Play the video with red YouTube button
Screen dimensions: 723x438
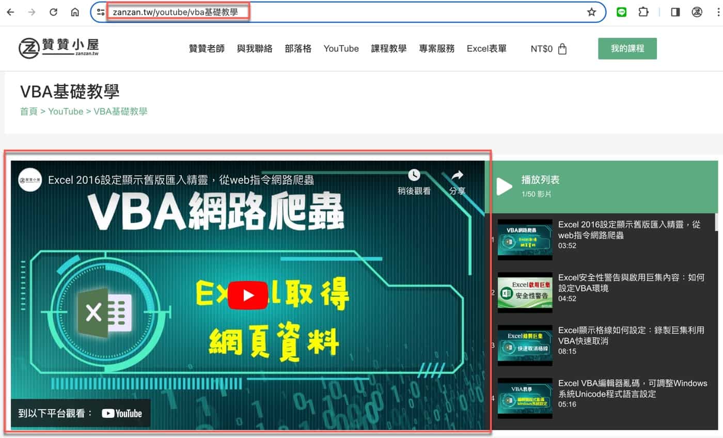point(248,295)
